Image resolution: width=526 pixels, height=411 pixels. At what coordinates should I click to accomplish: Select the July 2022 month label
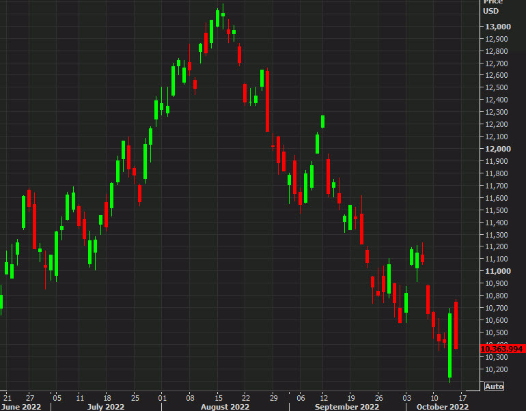(106, 407)
